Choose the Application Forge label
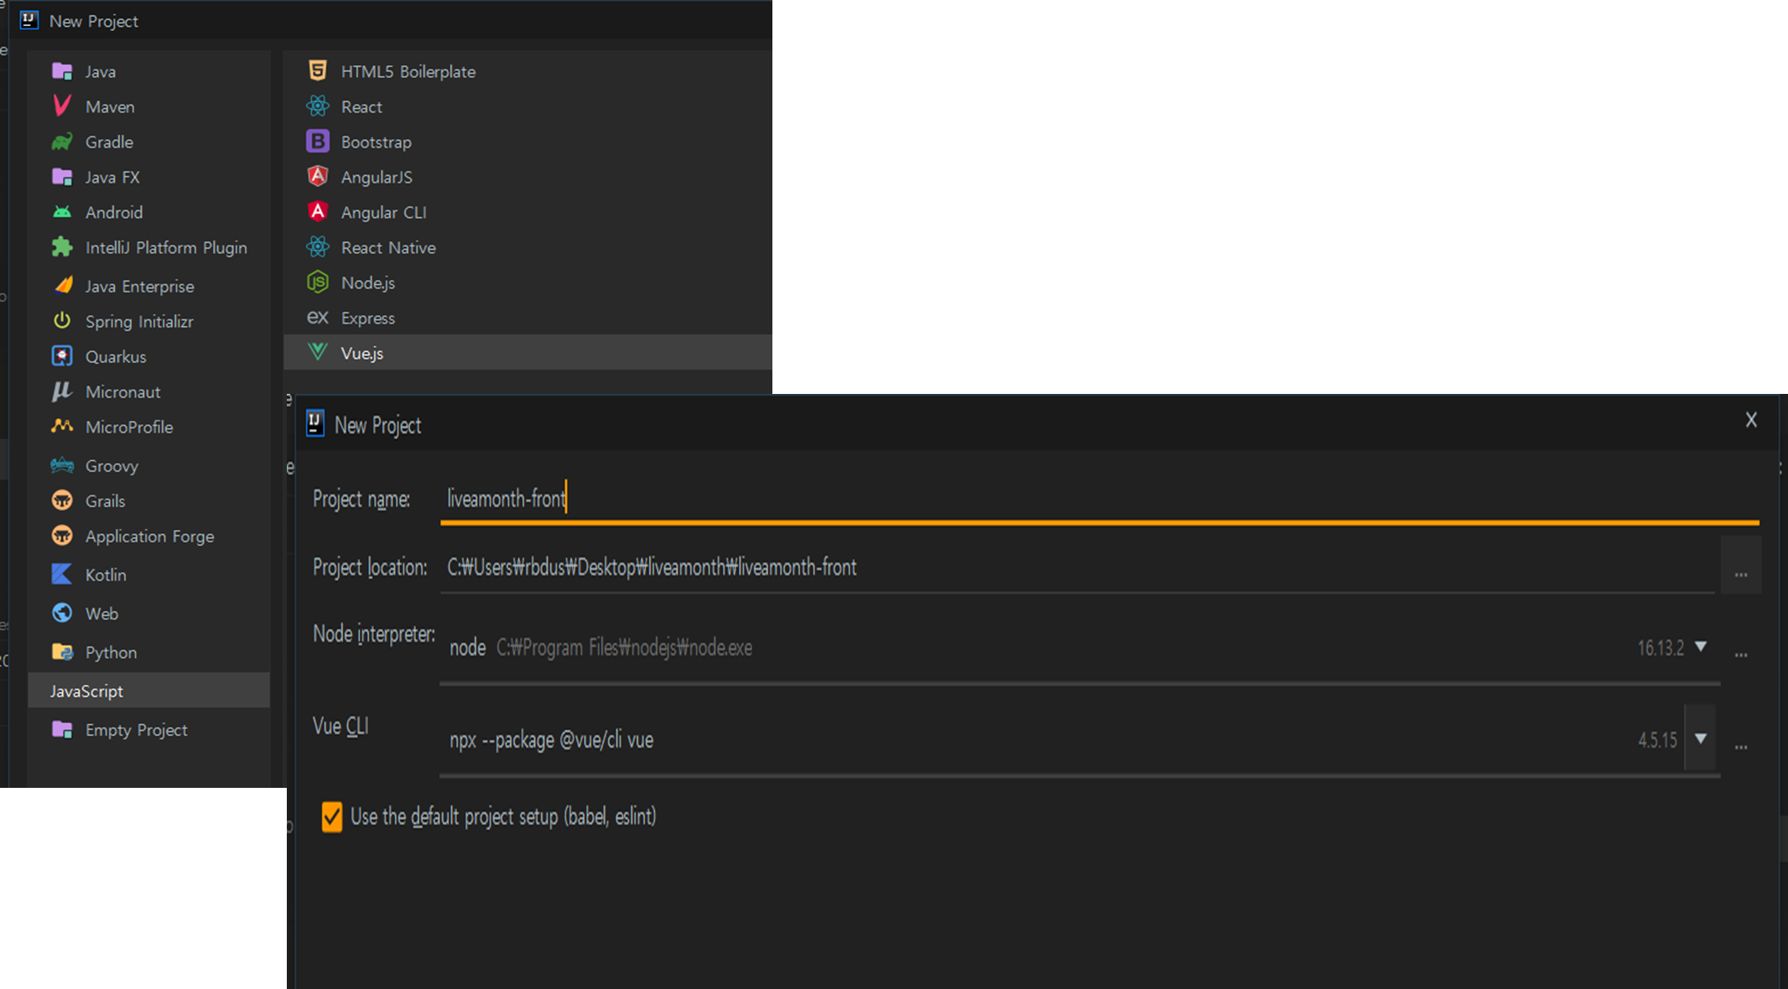The width and height of the screenshot is (1788, 989). pos(149,536)
